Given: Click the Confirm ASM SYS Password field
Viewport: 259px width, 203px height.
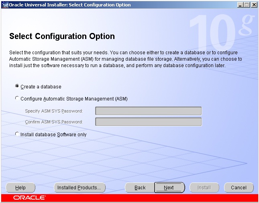Looking at the screenshot, I should (148, 122).
